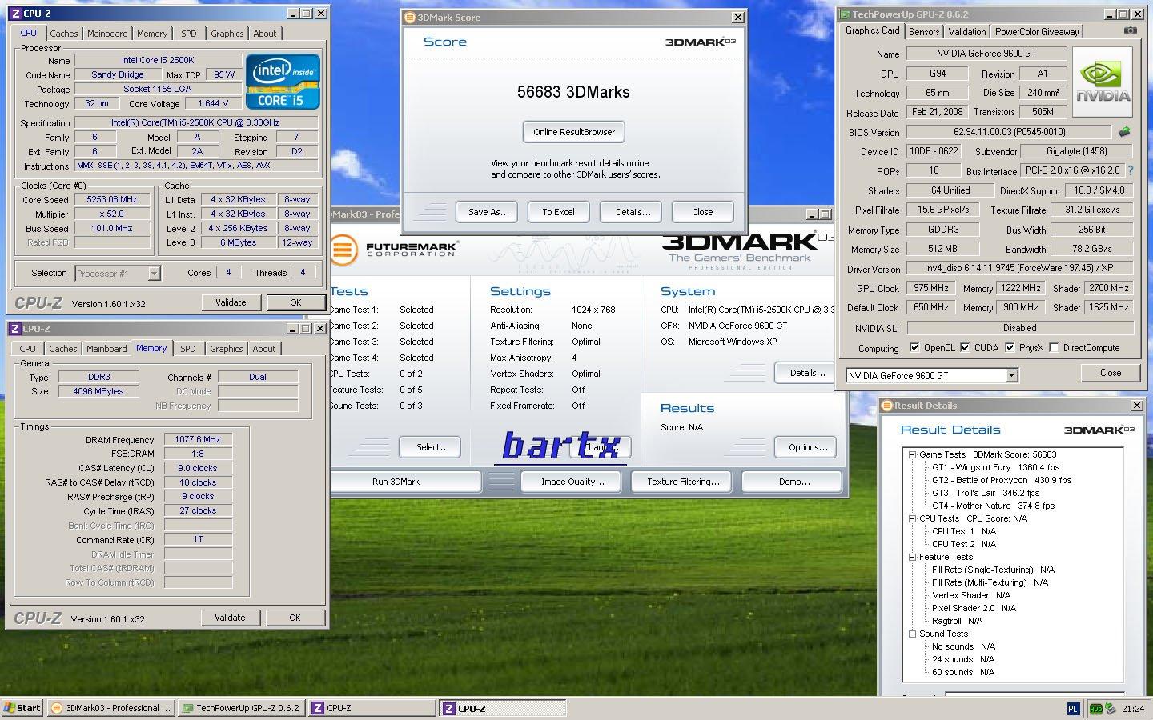Open the NVIDIA GeForce 9600 GT dropdown
Screen dimensions: 1153x720
1011,375
